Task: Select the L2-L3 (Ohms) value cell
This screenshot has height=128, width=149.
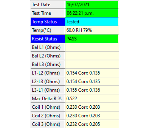Action: [x=91, y=81]
